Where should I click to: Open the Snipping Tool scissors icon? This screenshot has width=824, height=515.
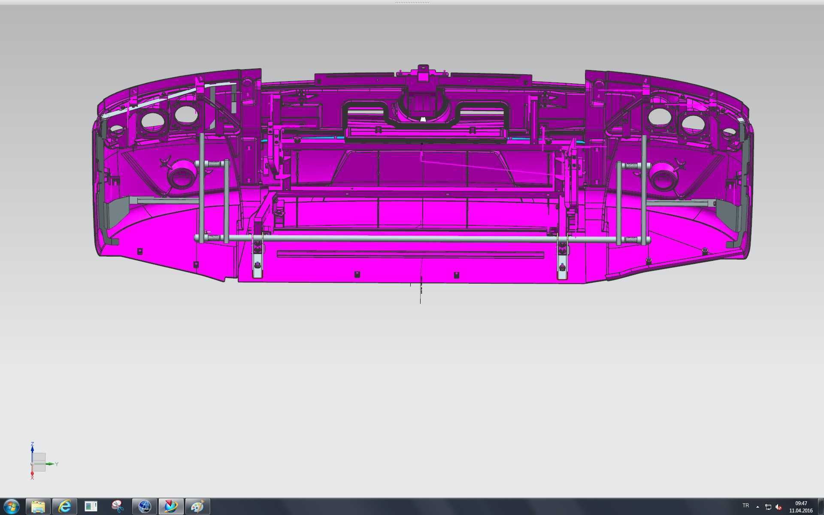point(118,507)
